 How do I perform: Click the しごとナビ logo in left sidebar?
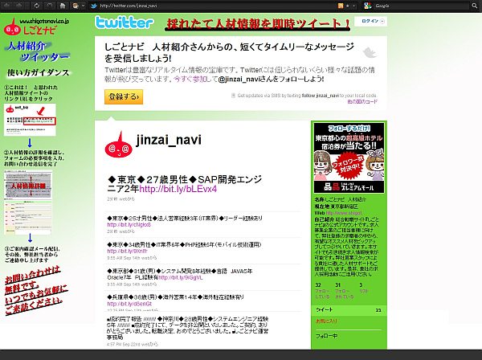point(36,27)
